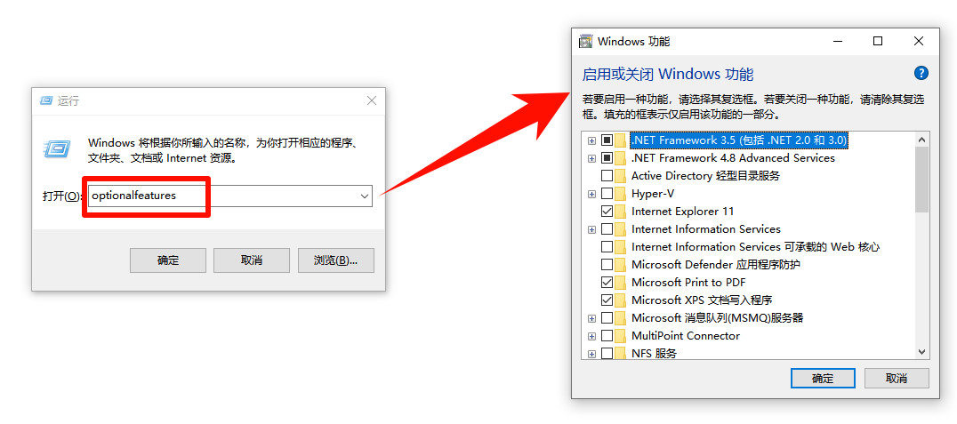957x424 pixels.
Task: Click 取消 in Windows 功能 window
Action: coord(897,379)
